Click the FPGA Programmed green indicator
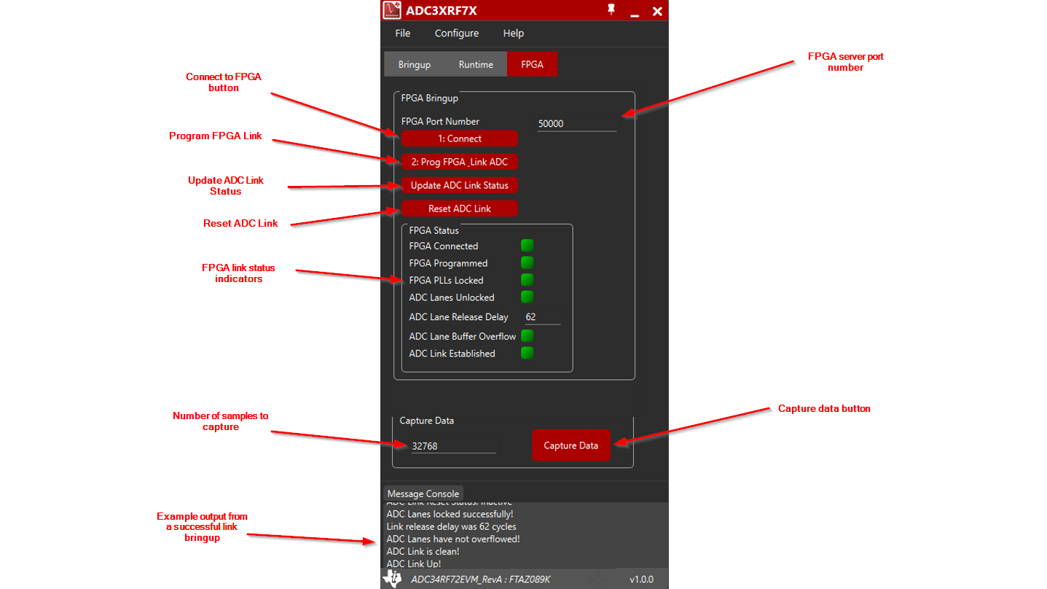Viewport: 1047px width, 589px height. [x=527, y=263]
